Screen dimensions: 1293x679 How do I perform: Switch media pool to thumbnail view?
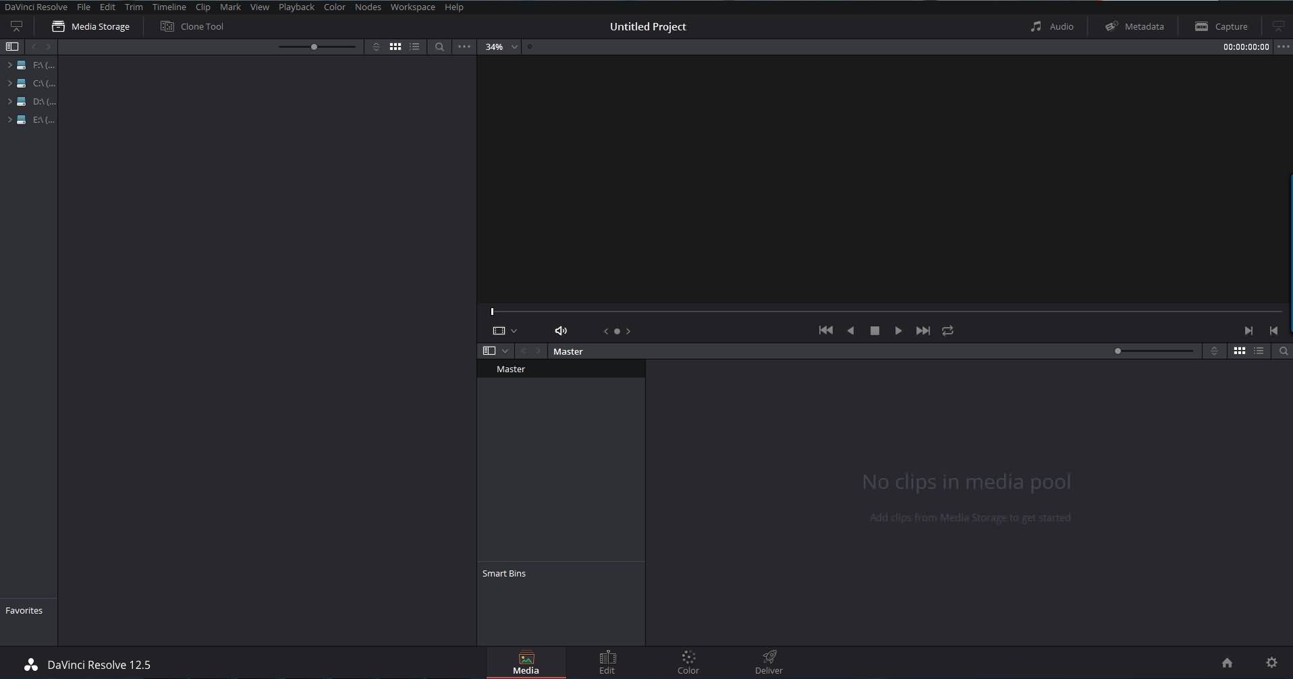tap(1240, 351)
